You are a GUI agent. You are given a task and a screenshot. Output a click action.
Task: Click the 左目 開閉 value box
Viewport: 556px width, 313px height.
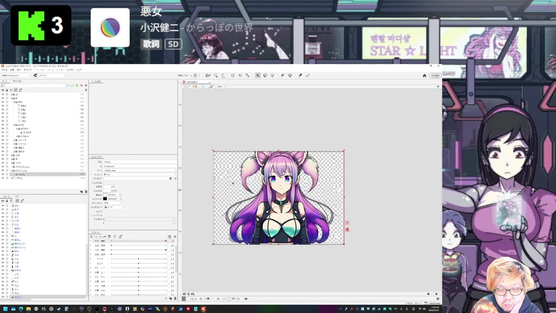pyautogui.click(x=171, y=241)
